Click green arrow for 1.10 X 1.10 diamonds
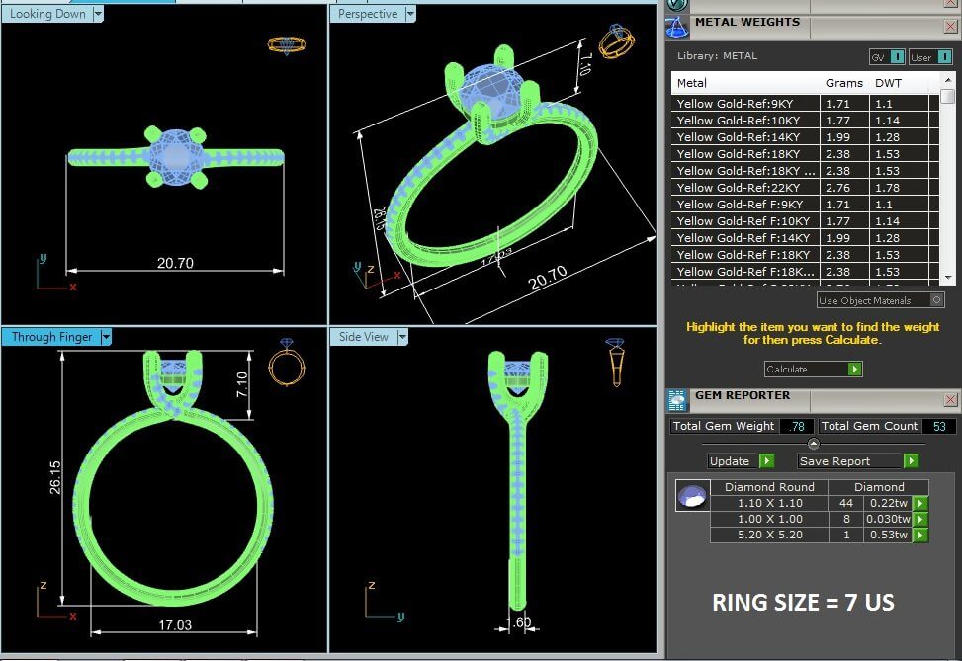The height and width of the screenshot is (661, 962). [x=920, y=503]
